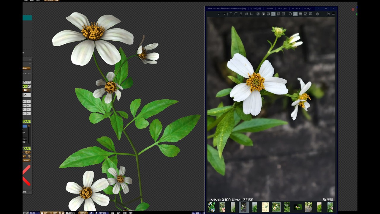Open the 添加 menu

tap(125, 213)
